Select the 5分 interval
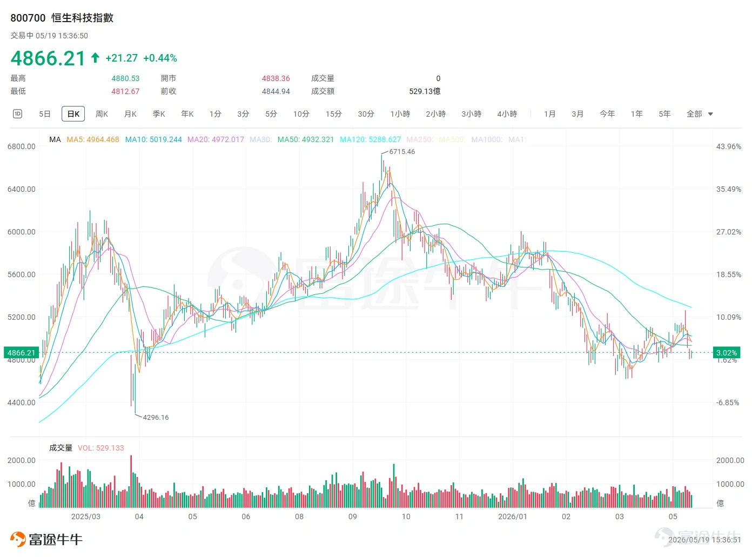The height and width of the screenshot is (557, 752). (271, 114)
